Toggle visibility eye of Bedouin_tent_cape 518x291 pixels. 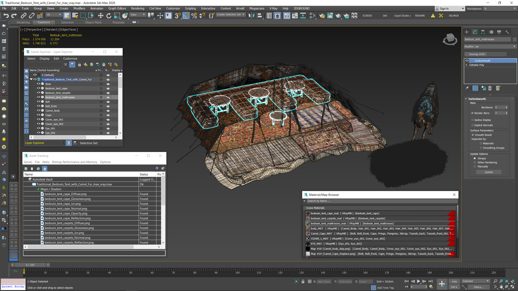click(x=38, y=88)
